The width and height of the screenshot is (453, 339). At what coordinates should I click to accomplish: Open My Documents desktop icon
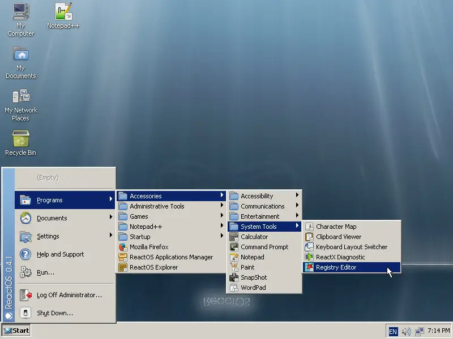pos(21,62)
